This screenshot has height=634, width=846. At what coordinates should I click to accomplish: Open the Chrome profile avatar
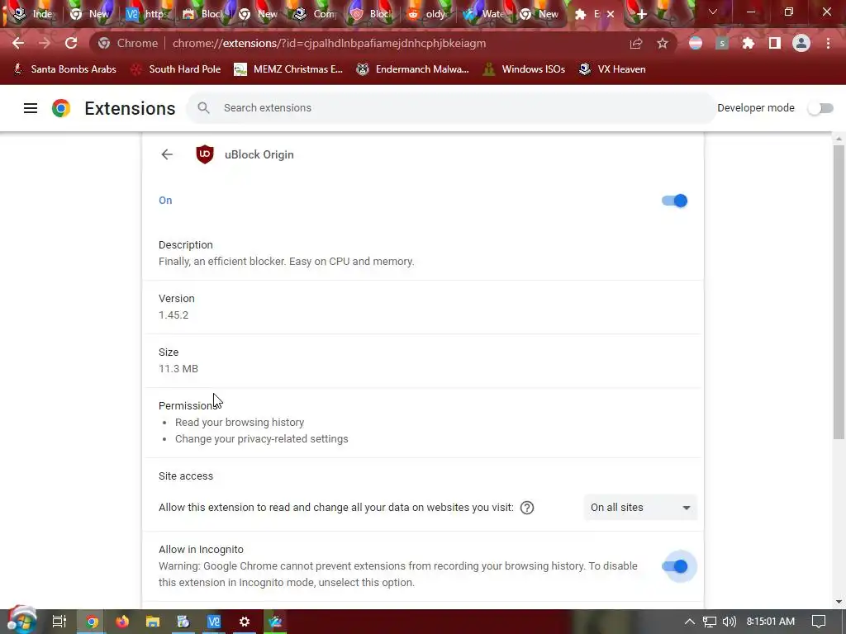(x=801, y=43)
